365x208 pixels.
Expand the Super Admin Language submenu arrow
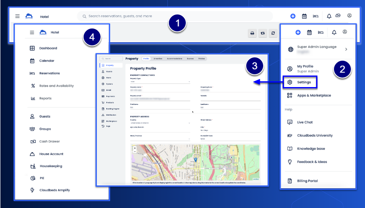[346, 49]
